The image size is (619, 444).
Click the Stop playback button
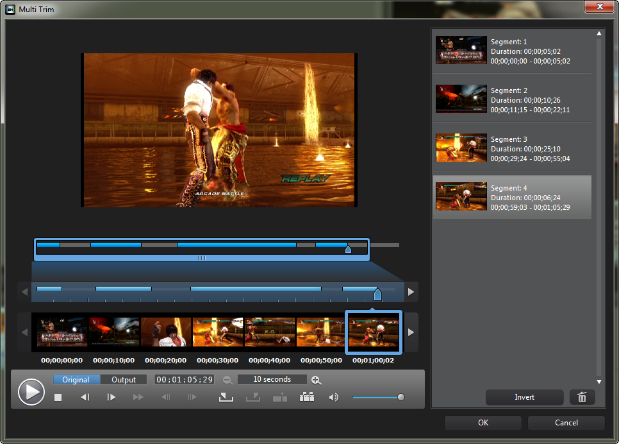click(58, 397)
